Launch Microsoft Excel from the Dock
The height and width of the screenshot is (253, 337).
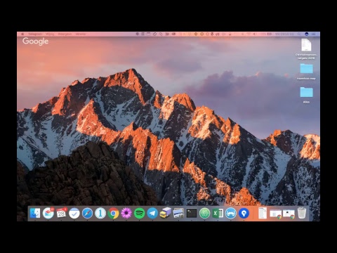218,214
